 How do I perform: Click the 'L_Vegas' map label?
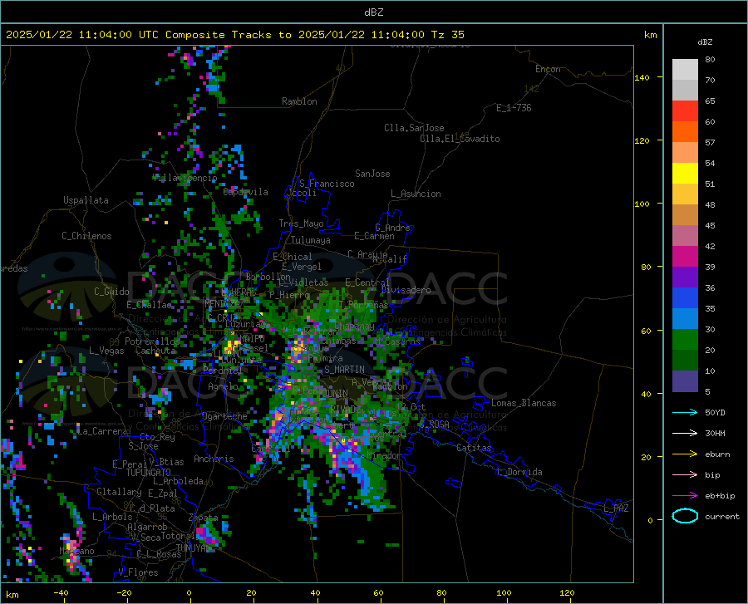tap(106, 351)
